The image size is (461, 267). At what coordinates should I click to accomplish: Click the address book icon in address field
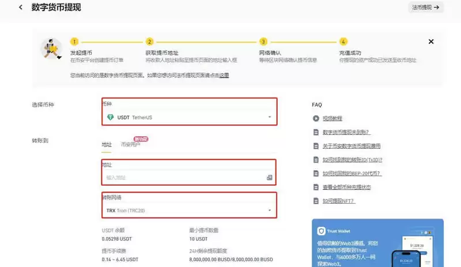tap(269, 178)
